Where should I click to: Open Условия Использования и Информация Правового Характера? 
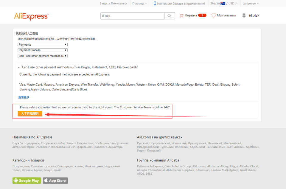pos(79,147)
